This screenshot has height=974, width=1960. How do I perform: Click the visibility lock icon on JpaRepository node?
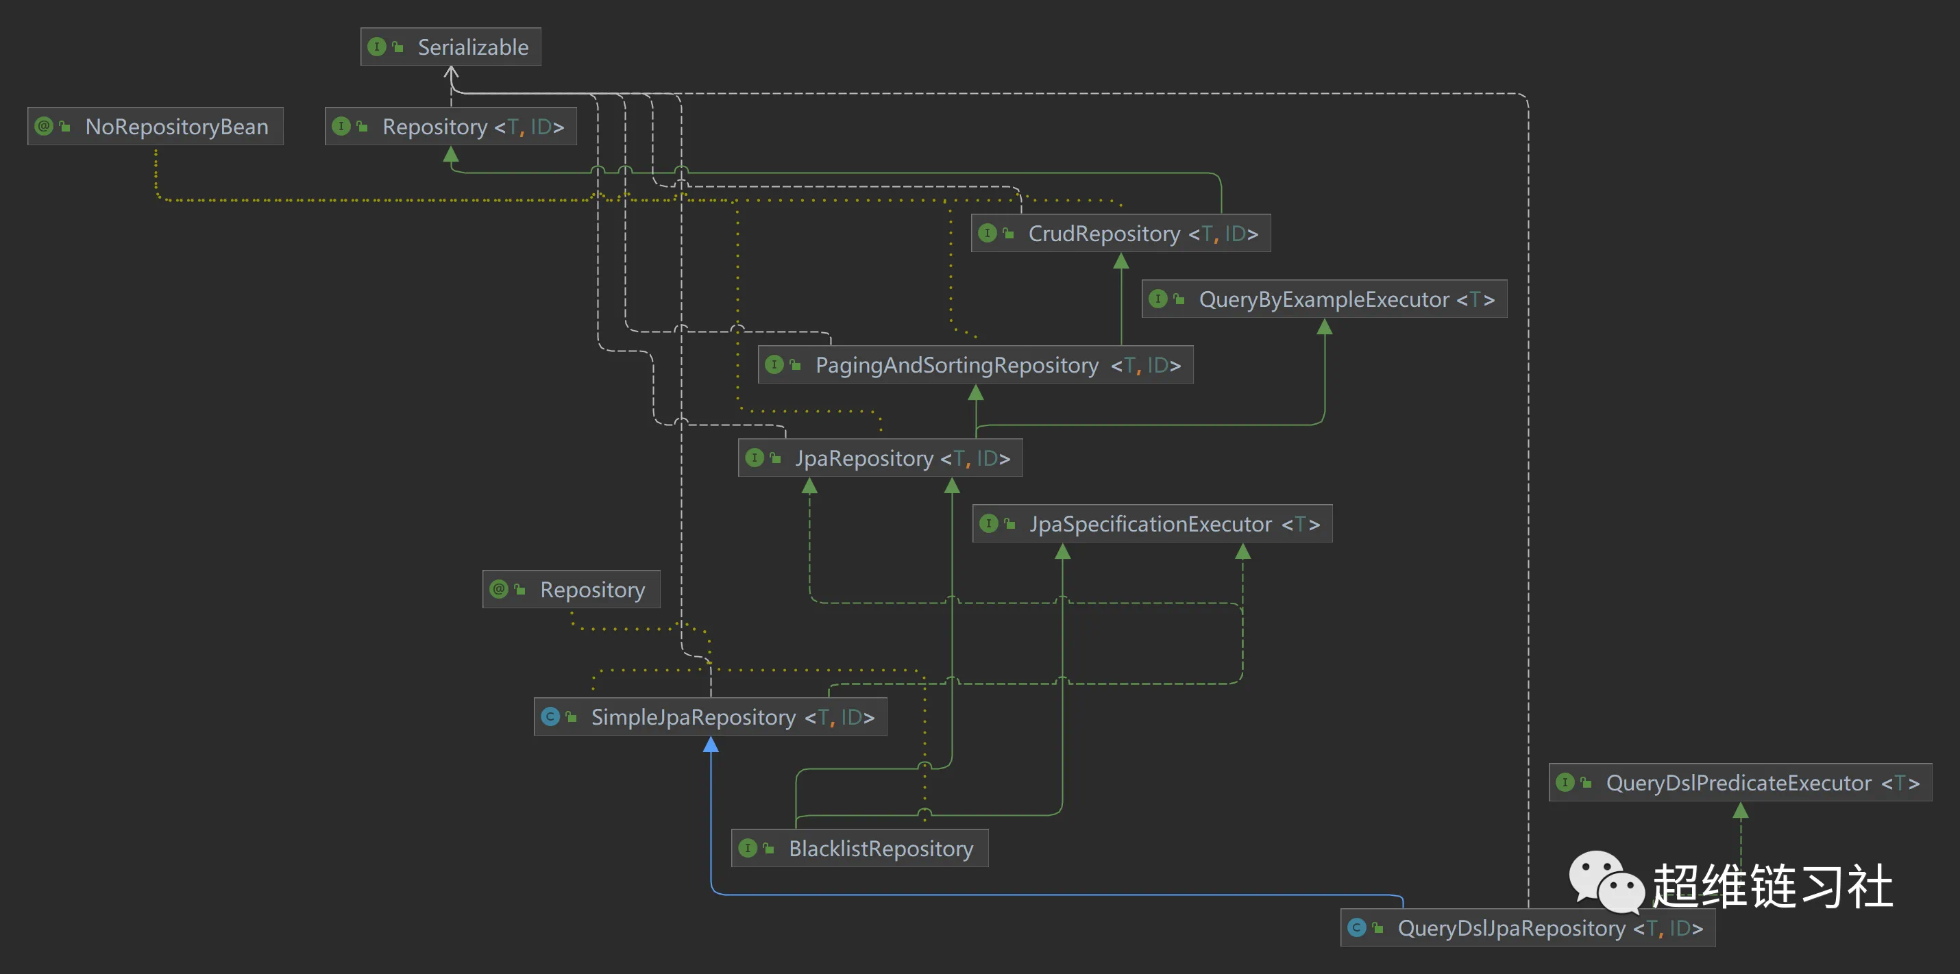coord(775,458)
